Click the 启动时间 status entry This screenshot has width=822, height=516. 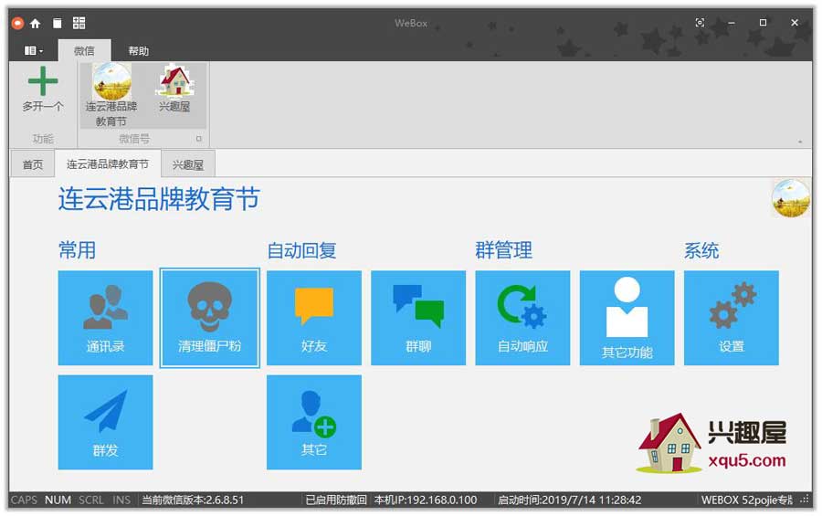pos(569,500)
